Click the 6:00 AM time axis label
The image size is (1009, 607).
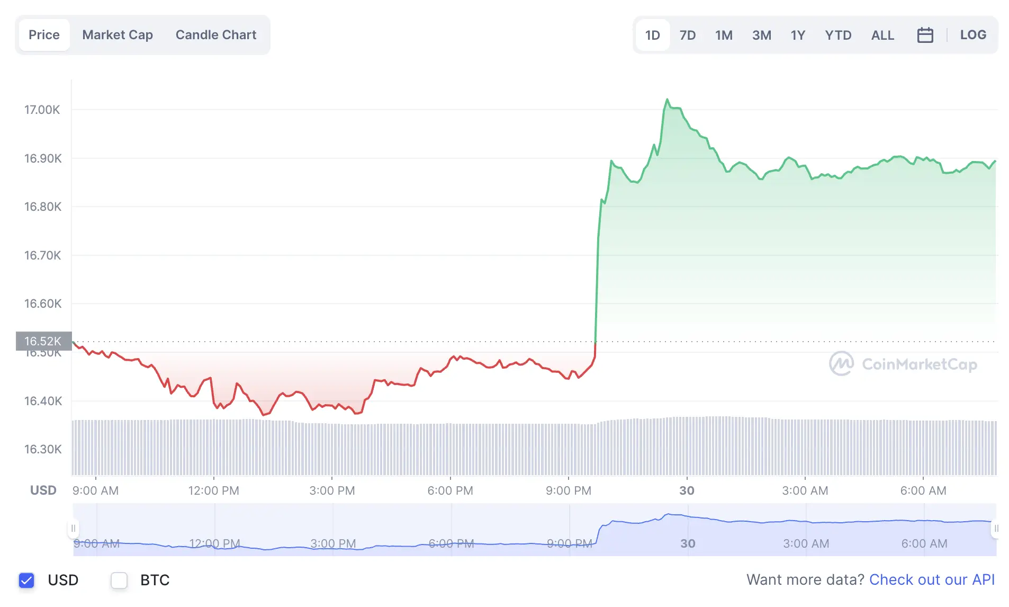(x=923, y=490)
